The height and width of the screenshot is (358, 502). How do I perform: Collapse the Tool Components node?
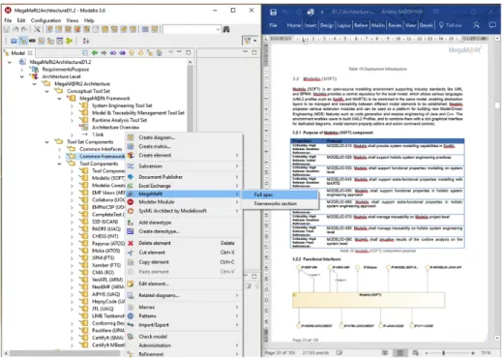coord(59,164)
